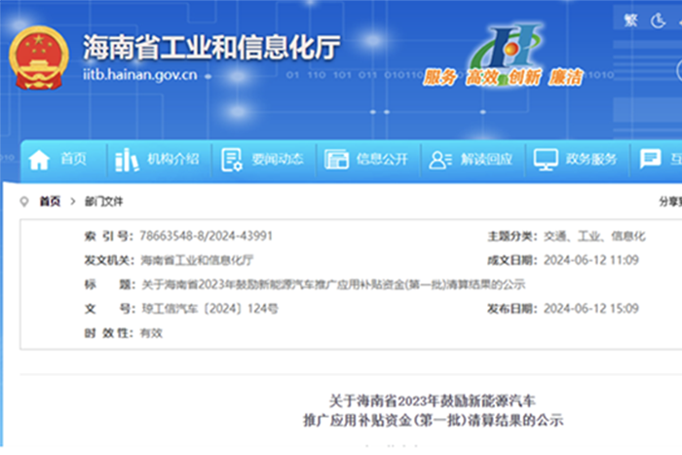Click the 发布日期 value 2024-06-12 15:09
This screenshot has height=455, width=682.
point(591,309)
